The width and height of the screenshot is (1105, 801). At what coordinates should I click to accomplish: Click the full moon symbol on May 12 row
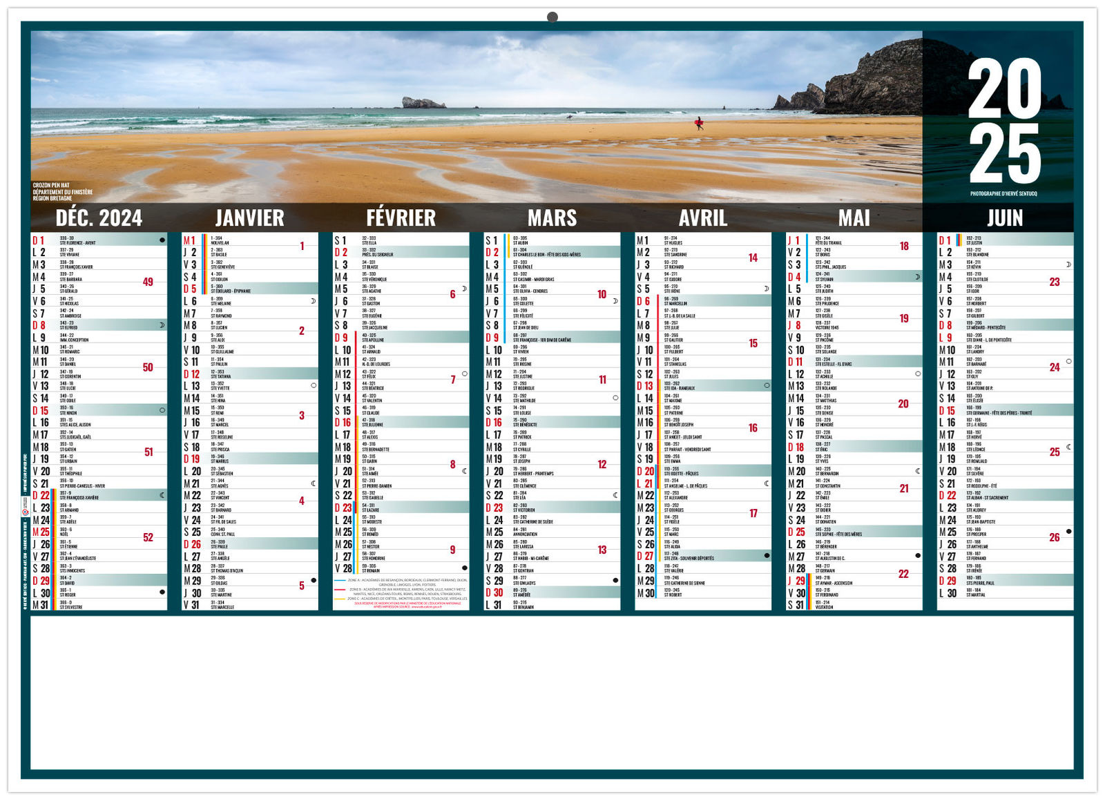point(917,374)
